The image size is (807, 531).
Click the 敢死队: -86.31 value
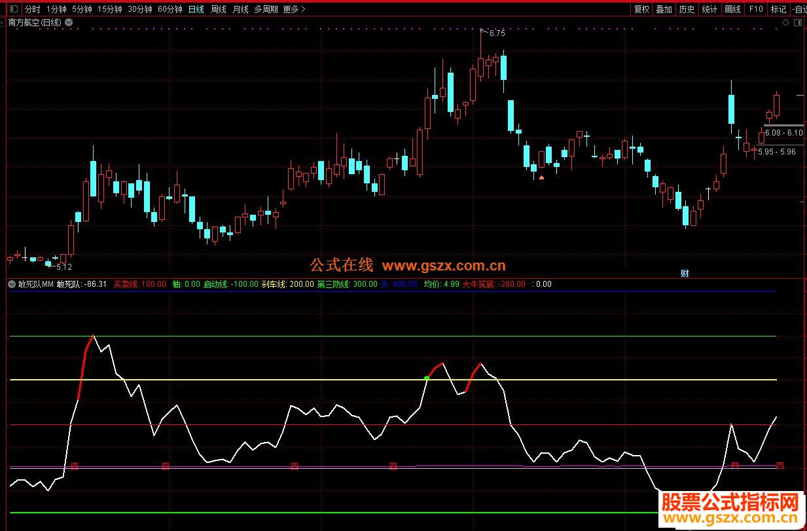(x=82, y=284)
